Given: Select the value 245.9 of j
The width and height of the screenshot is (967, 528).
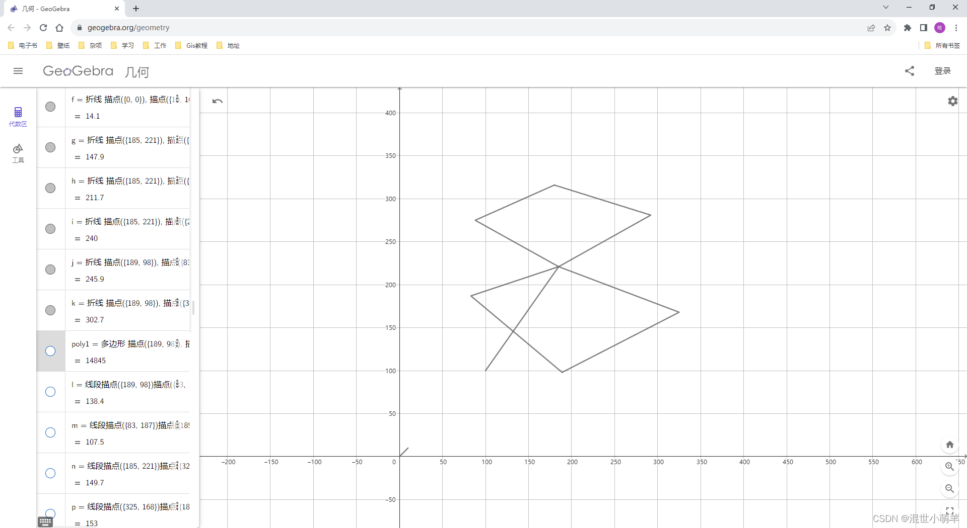Looking at the screenshot, I should (x=95, y=279).
